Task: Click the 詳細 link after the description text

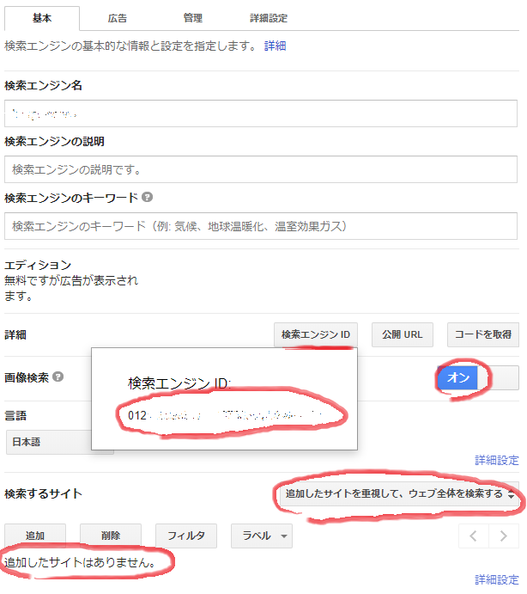Action: click(x=275, y=46)
